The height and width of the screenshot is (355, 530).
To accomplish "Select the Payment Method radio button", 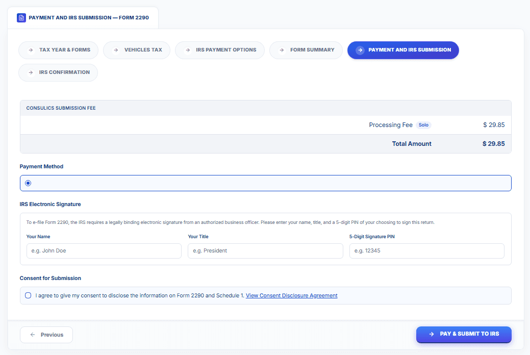I will pyautogui.click(x=28, y=183).
